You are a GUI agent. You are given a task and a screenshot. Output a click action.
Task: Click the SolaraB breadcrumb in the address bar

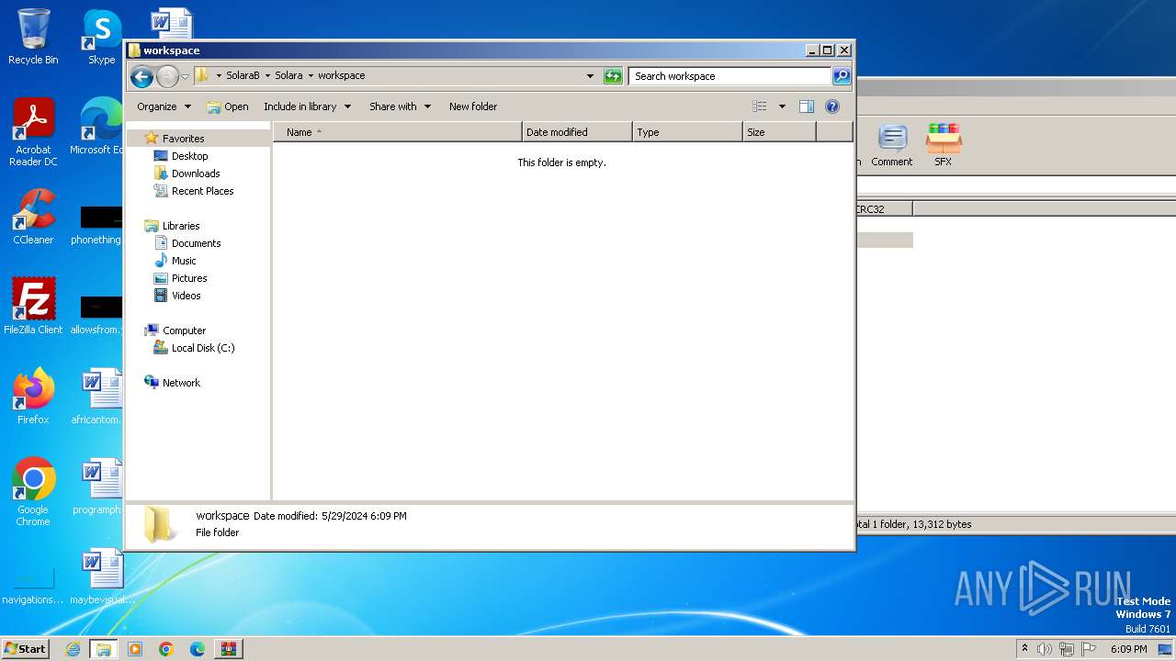(243, 75)
